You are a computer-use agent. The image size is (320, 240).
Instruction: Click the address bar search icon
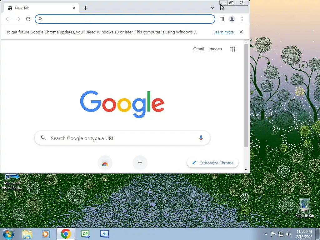point(41,19)
